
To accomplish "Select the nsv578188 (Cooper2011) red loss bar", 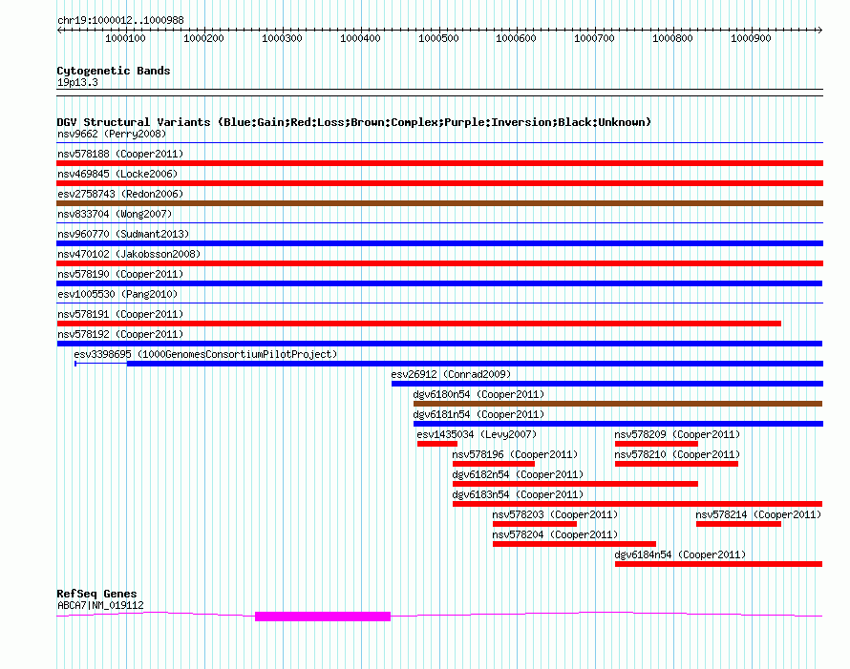I will pyautogui.click(x=439, y=163).
